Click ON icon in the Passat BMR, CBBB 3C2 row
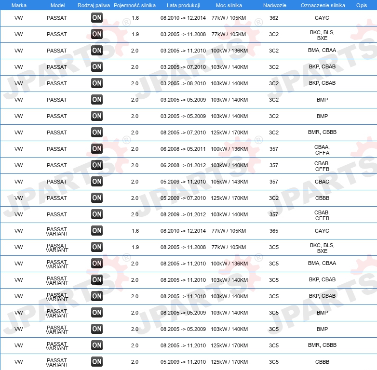The height and width of the screenshot is (370, 377). (97, 132)
